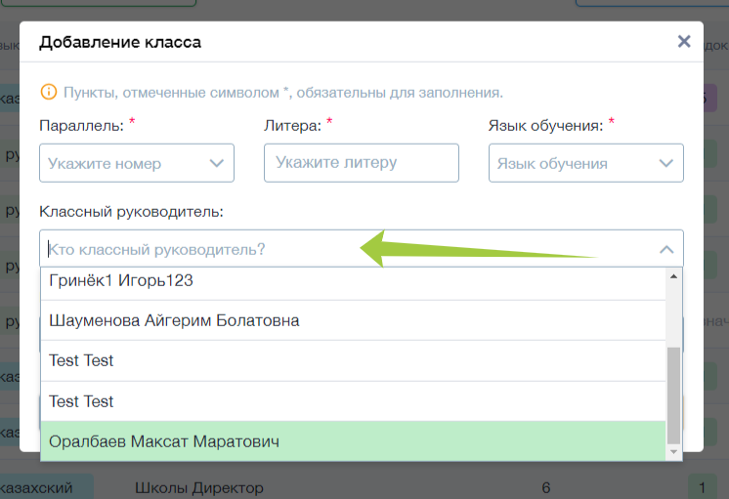Collapse the class teacher list via the up chevron
Image resolution: width=729 pixels, height=499 pixels.
tap(666, 250)
